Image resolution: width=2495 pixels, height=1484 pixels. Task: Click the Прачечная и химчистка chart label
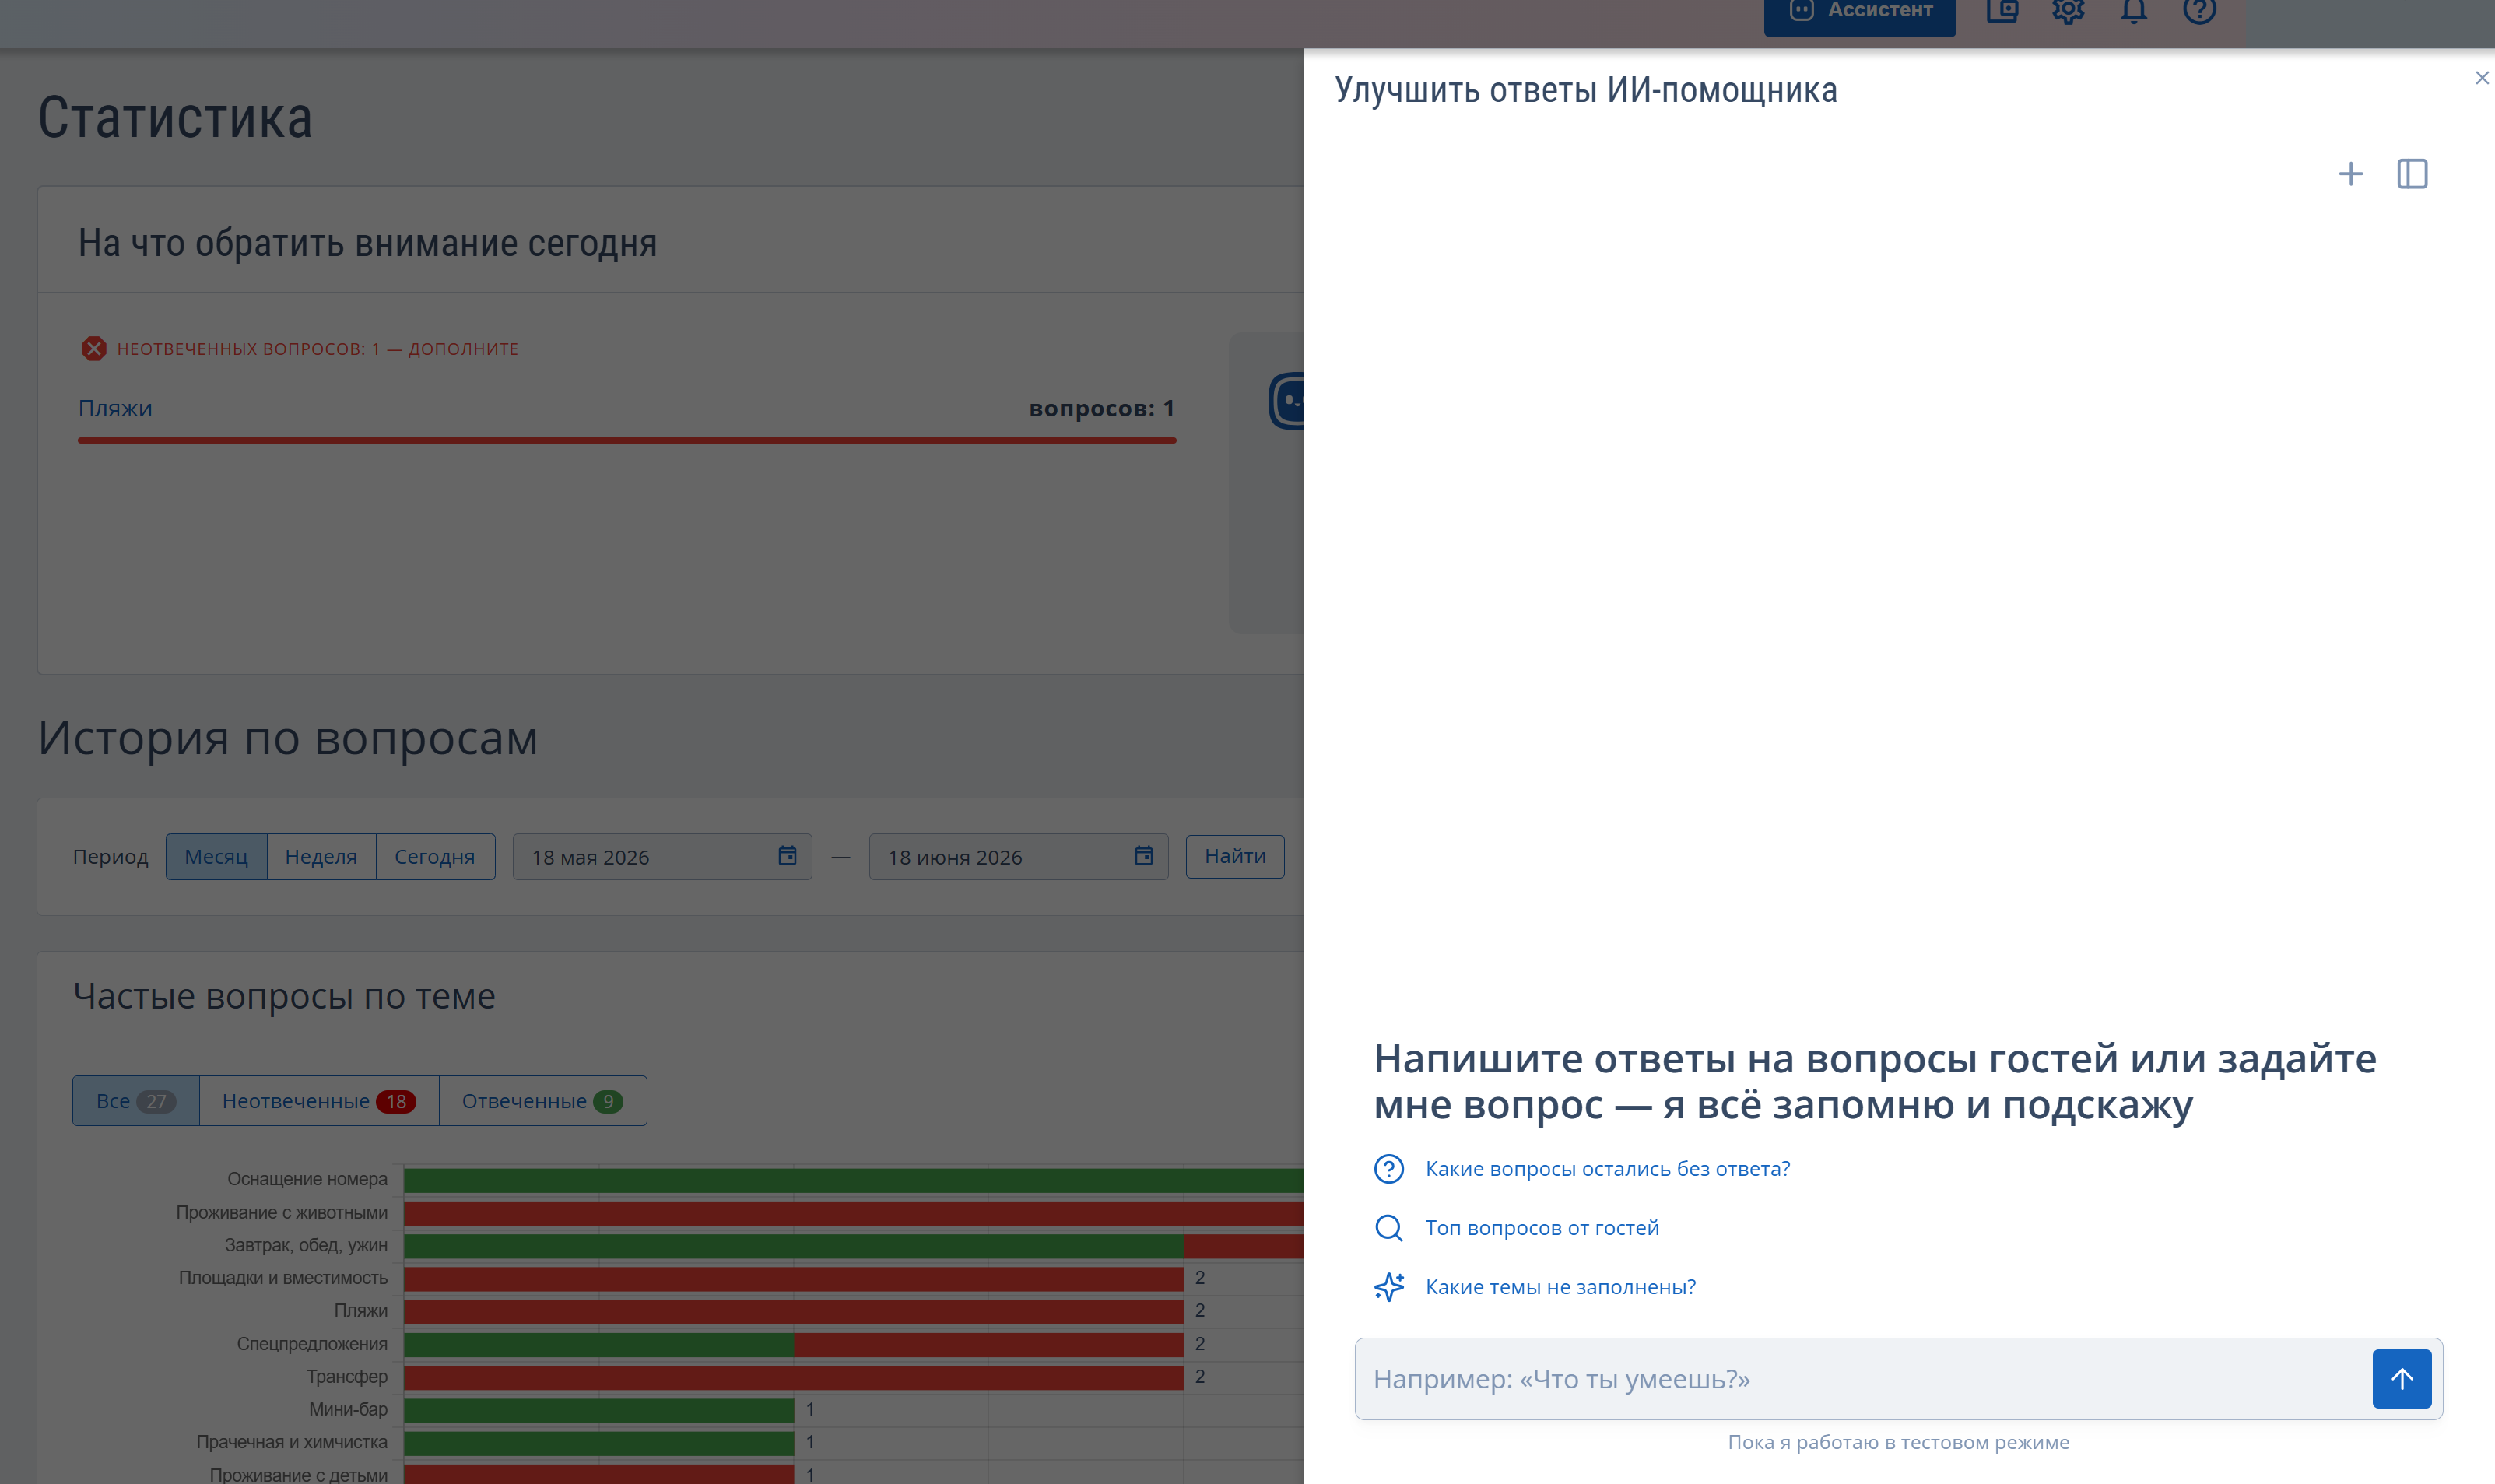(x=291, y=1441)
